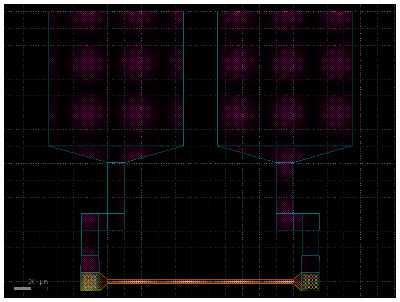Click the right narrow trace above via contact
Screen dimensions: 400x302
click(310, 243)
